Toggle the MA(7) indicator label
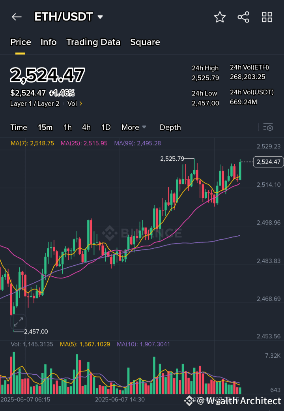The image size is (284, 411). [x=32, y=143]
